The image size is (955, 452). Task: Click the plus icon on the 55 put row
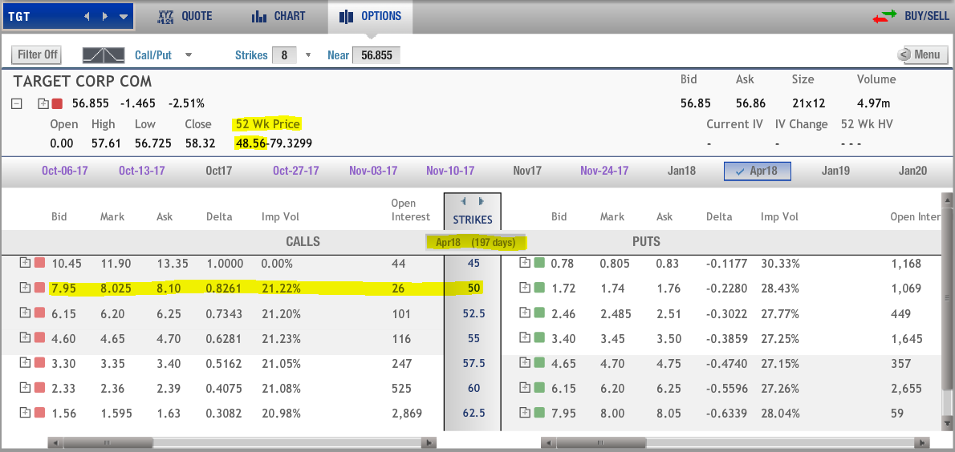pos(524,337)
